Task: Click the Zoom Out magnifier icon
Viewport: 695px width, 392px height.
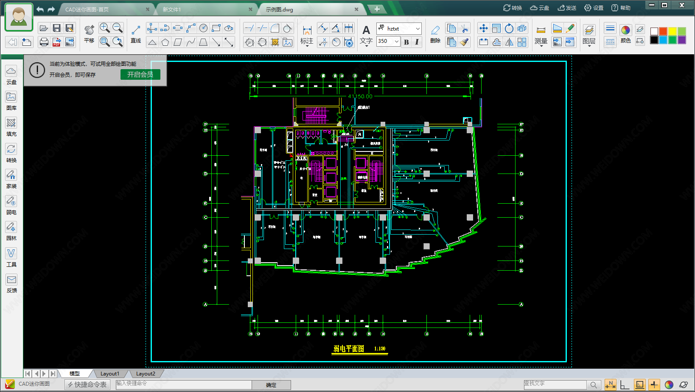Action: (x=118, y=28)
